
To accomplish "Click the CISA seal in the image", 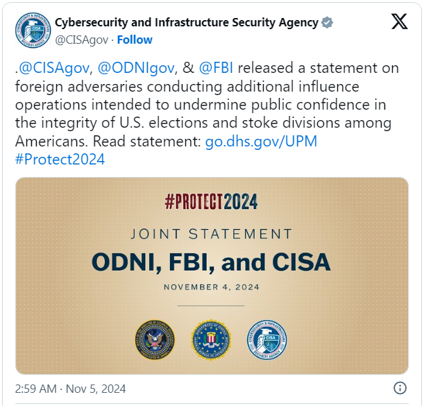I will coord(266,340).
